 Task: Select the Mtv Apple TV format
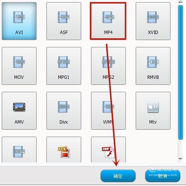[x=153, y=111]
